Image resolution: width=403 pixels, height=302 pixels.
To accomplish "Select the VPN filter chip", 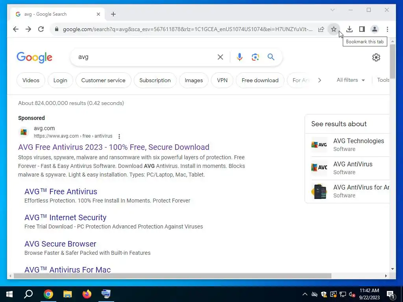I will click(x=222, y=80).
